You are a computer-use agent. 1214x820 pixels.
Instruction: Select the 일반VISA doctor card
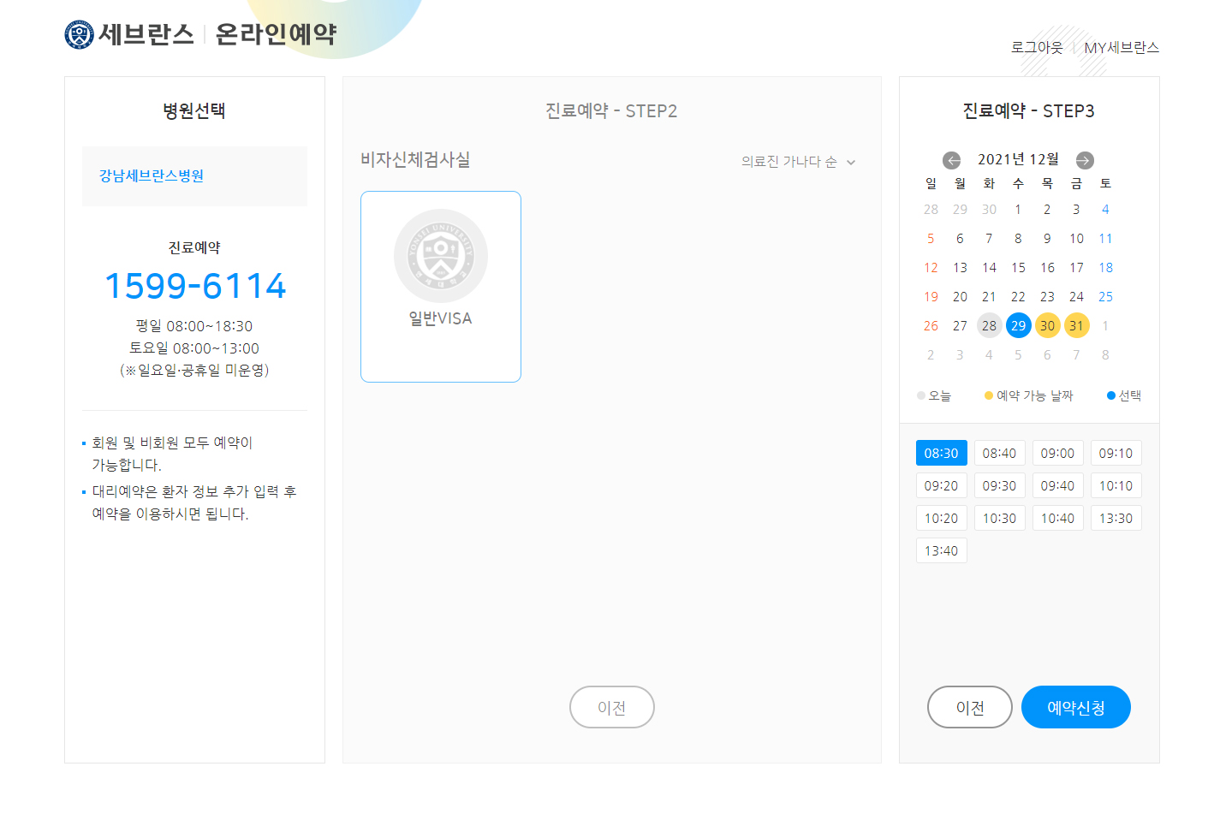click(441, 287)
